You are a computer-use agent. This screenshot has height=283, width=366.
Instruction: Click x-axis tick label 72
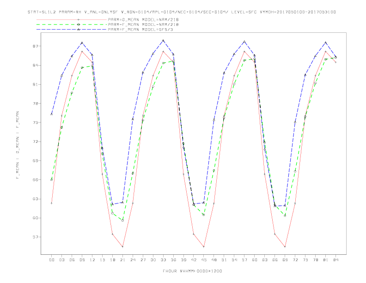click(x=295, y=260)
